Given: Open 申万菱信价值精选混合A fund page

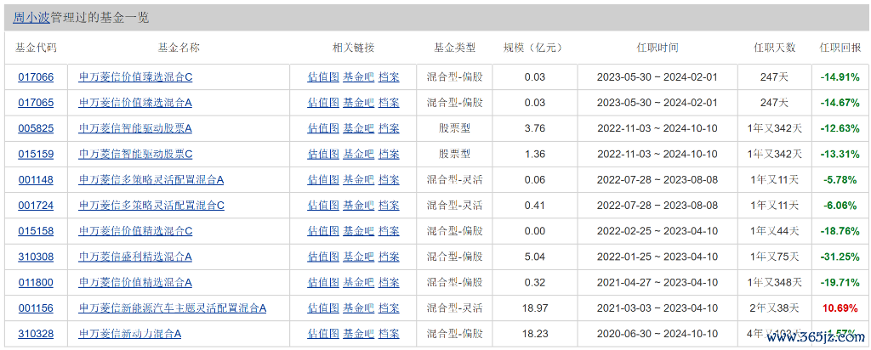Looking at the screenshot, I should pyautogui.click(x=135, y=282).
